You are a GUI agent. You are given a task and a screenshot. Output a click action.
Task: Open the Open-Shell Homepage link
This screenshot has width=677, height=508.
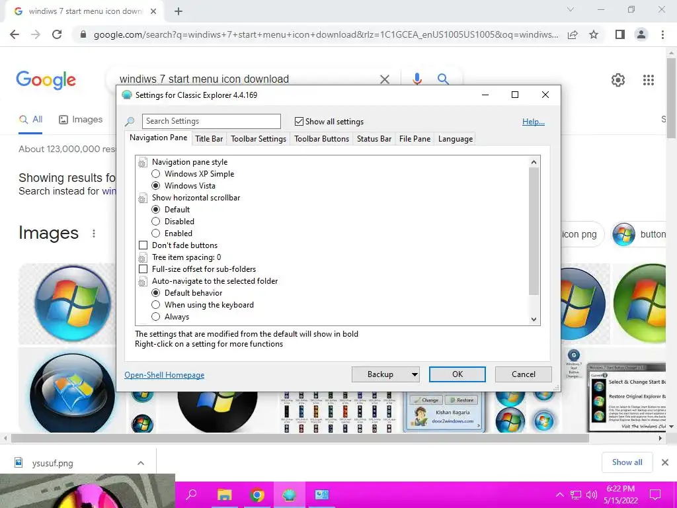coord(164,375)
